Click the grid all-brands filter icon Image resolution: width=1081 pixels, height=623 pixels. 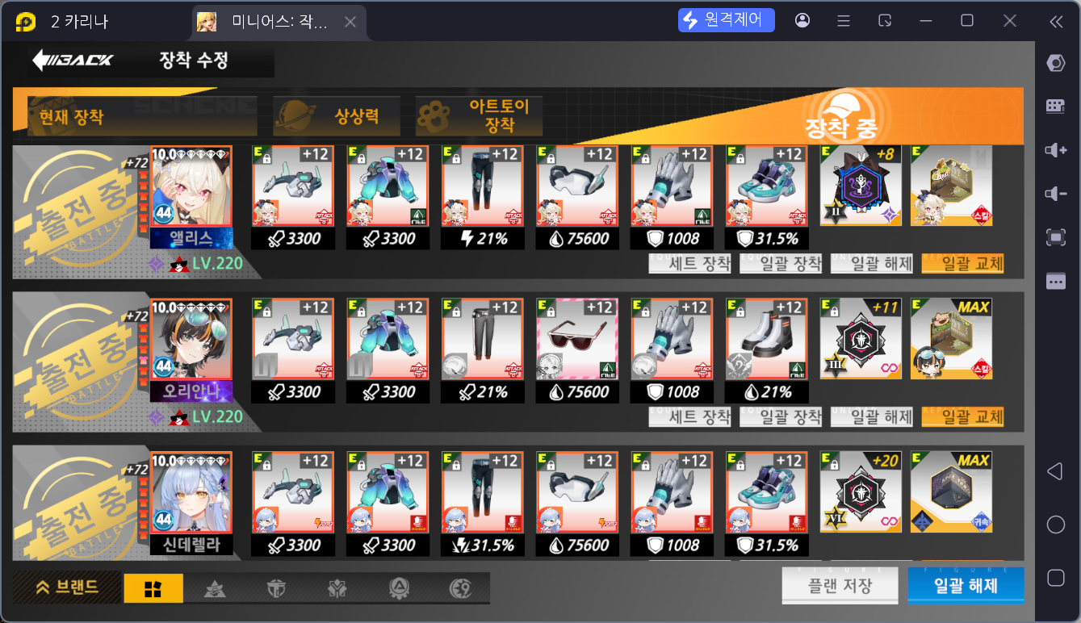[153, 588]
